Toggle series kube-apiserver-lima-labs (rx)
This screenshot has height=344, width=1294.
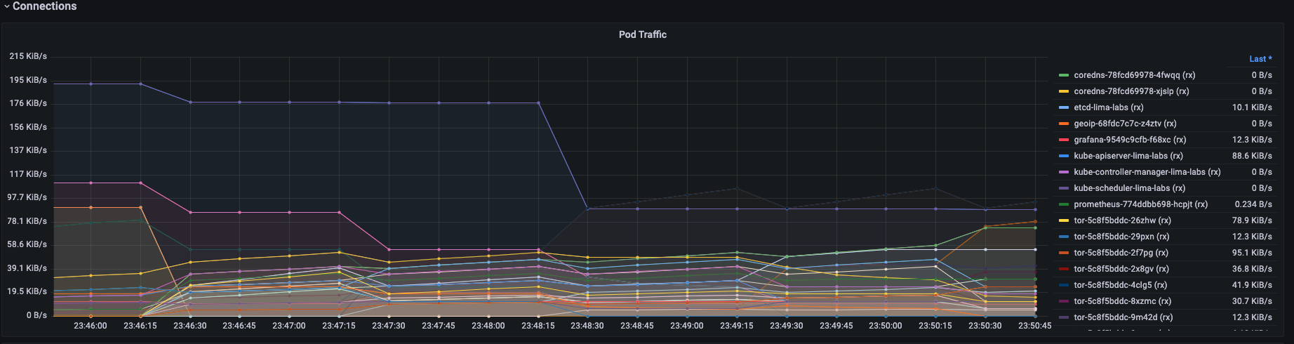[x=1128, y=156]
